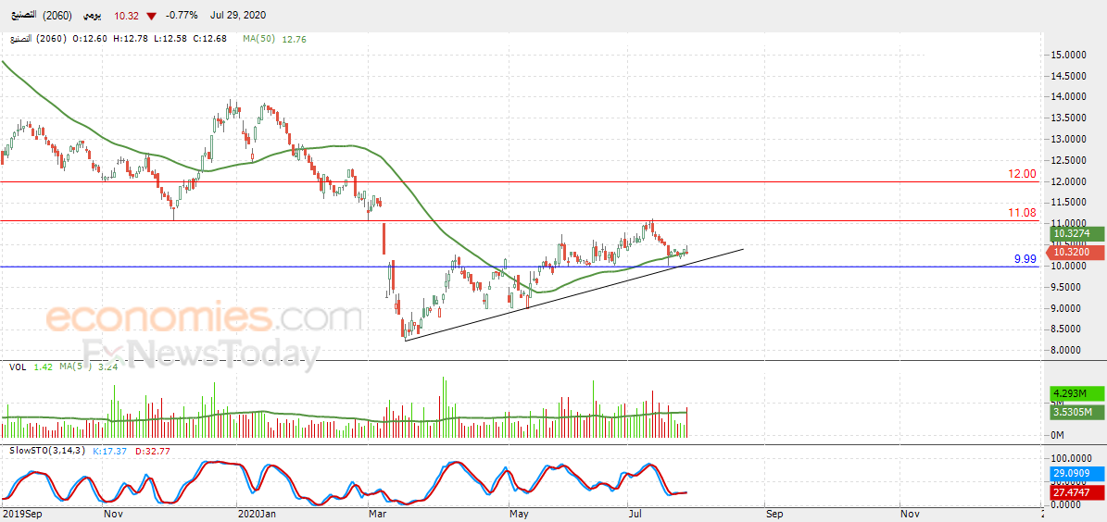Screen dimensions: 1107x522
Task: Click the 12.00 red resistance level label
Action: pyautogui.click(x=1023, y=173)
